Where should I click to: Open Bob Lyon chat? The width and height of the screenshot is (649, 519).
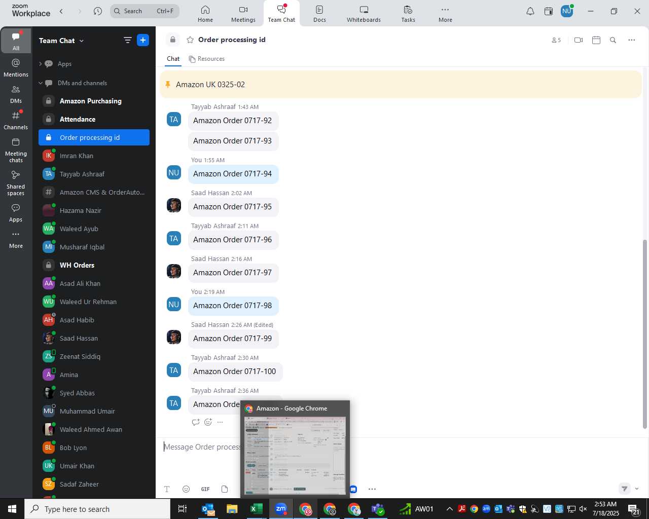[94, 448]
